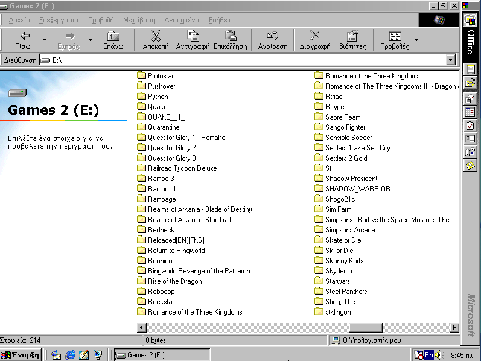Screen dimensions: 481x361
Task: Go up one level with Επάνω
Action: [x=113, y=40]
